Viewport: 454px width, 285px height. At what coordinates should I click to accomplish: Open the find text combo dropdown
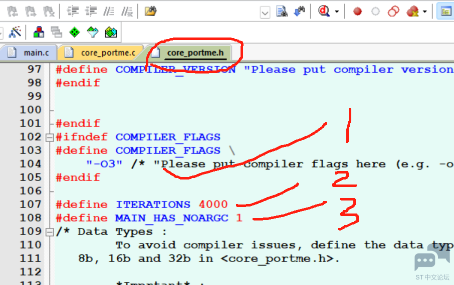[265, 12]
